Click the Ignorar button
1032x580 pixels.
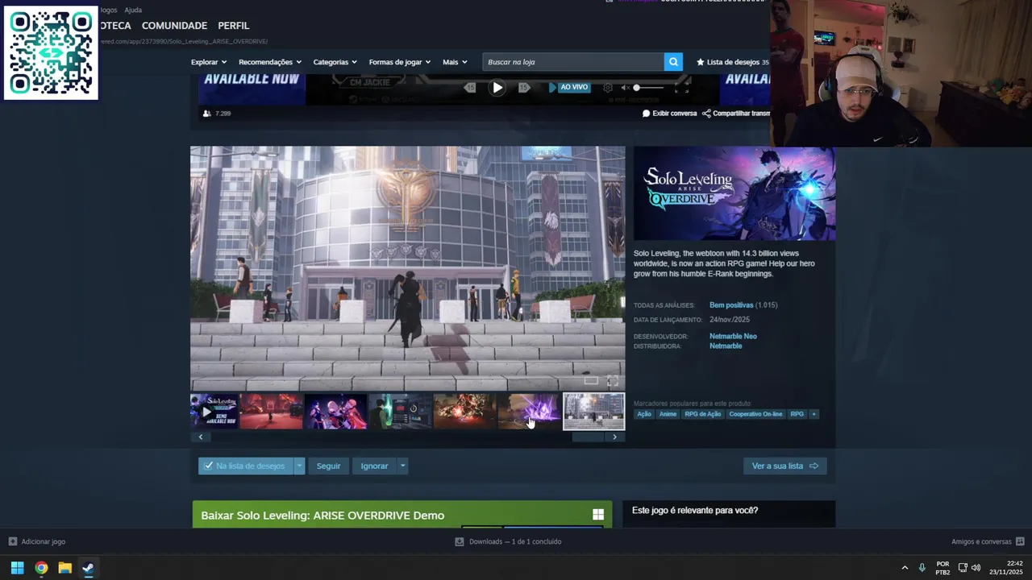[374, 466]
